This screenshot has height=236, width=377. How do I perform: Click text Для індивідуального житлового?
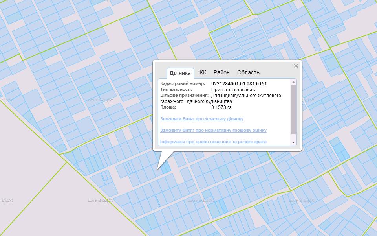point(247,96)
